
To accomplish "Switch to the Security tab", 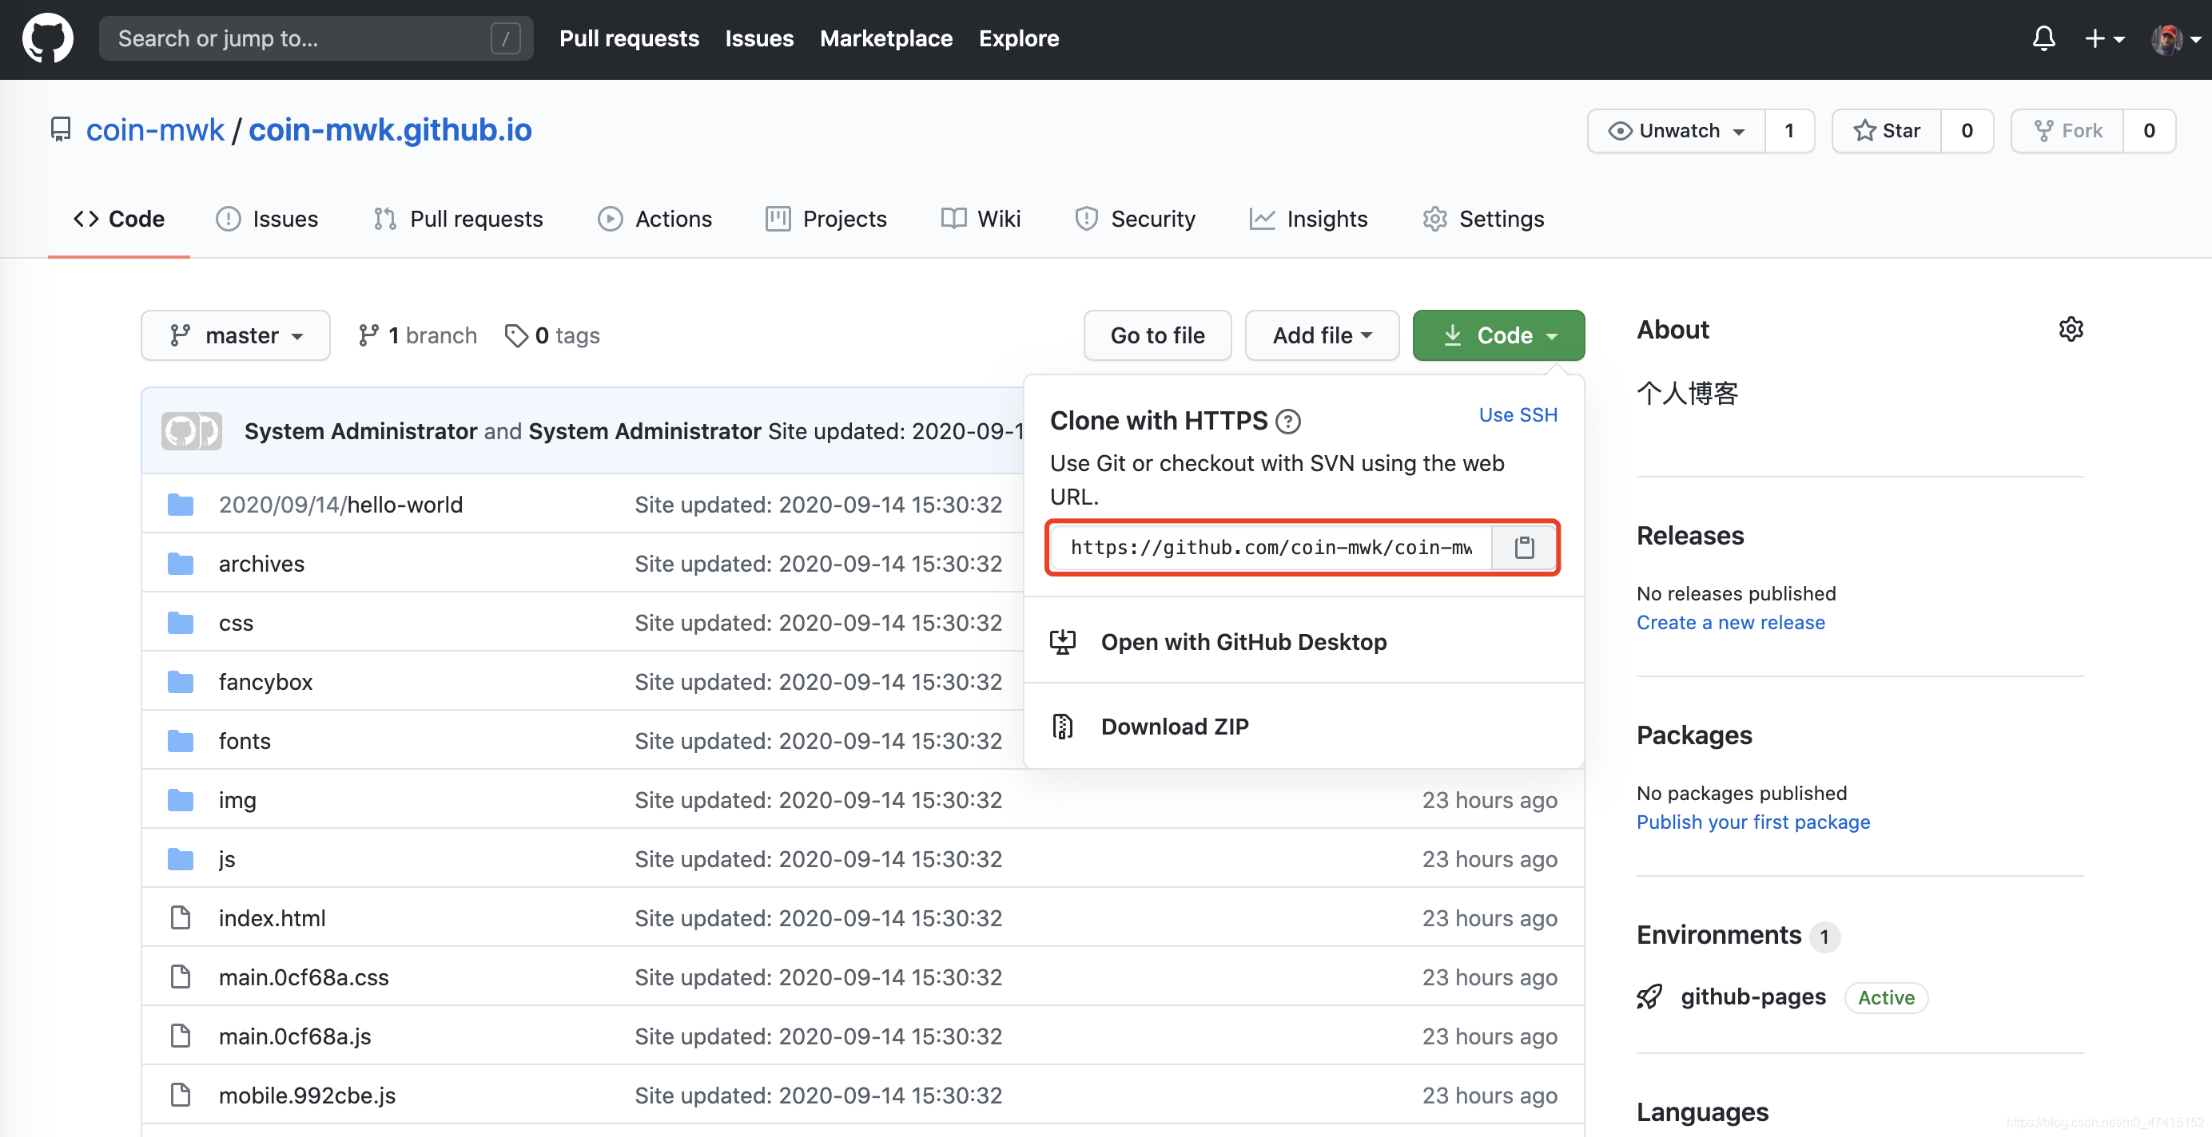I will coord(1136,219).
